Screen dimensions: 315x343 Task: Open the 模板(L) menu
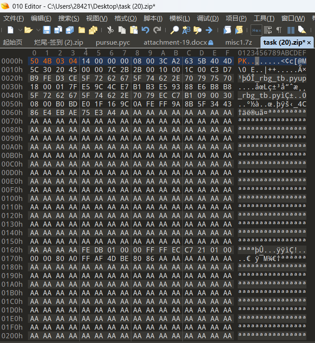point(179,18)
